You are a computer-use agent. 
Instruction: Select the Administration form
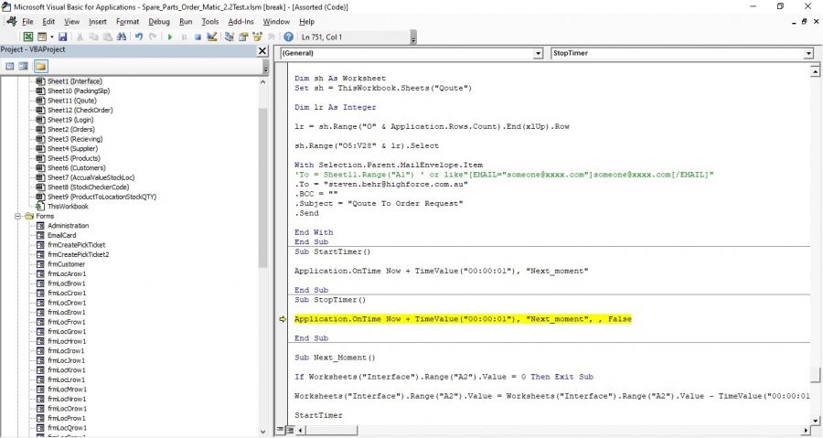[x=69, y=226]
